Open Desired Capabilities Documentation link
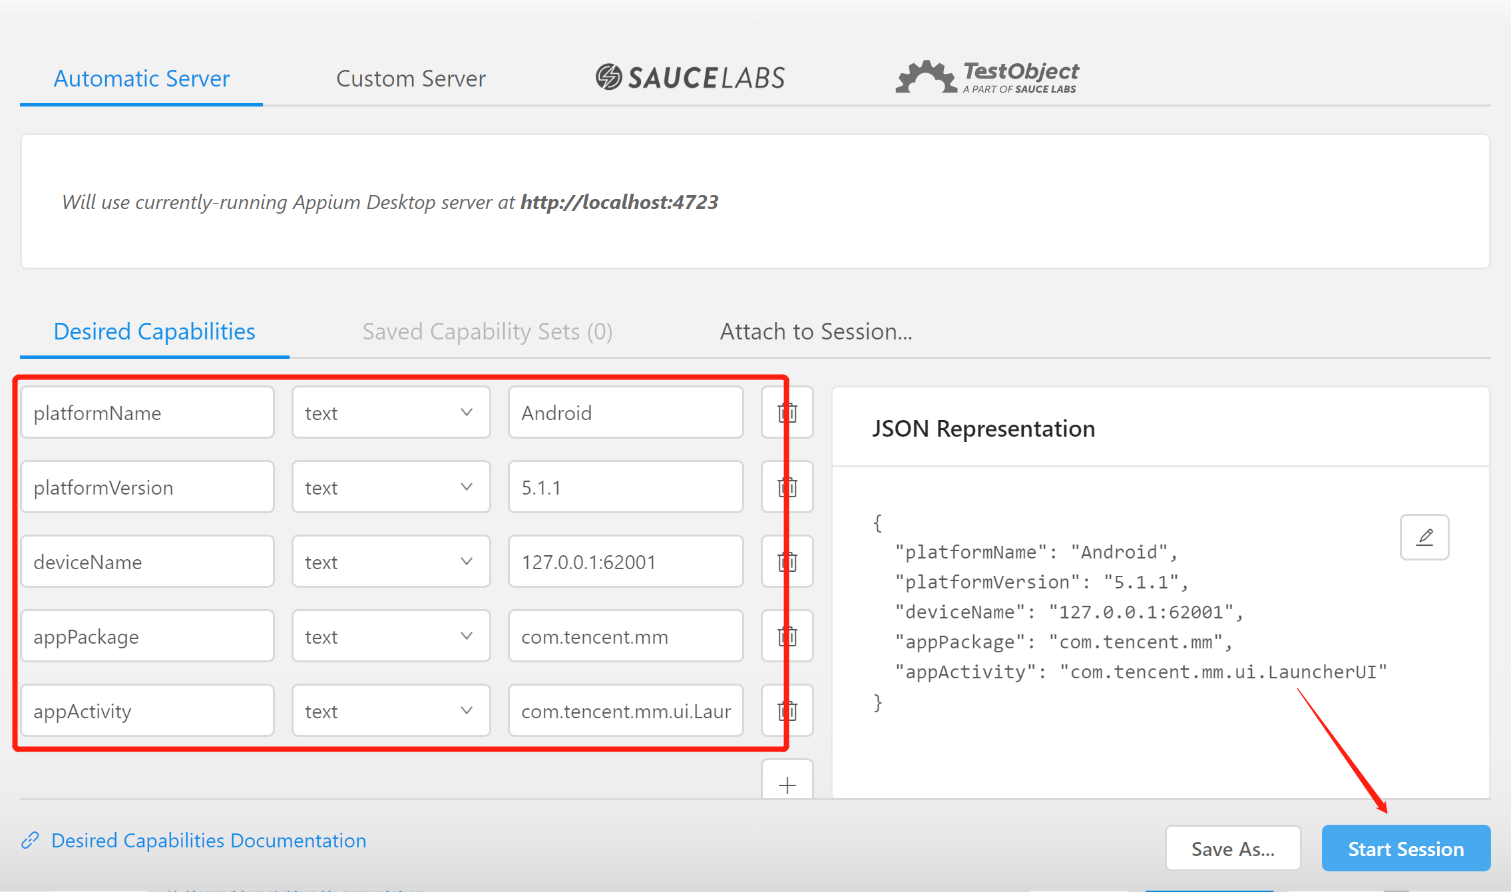 tap(208, 841)
